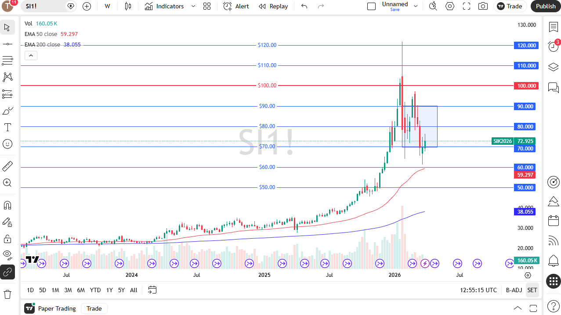Click the highlighted link drawings icon
The image size is (561, 315).
pyautogui.click(x=7, y=272)
